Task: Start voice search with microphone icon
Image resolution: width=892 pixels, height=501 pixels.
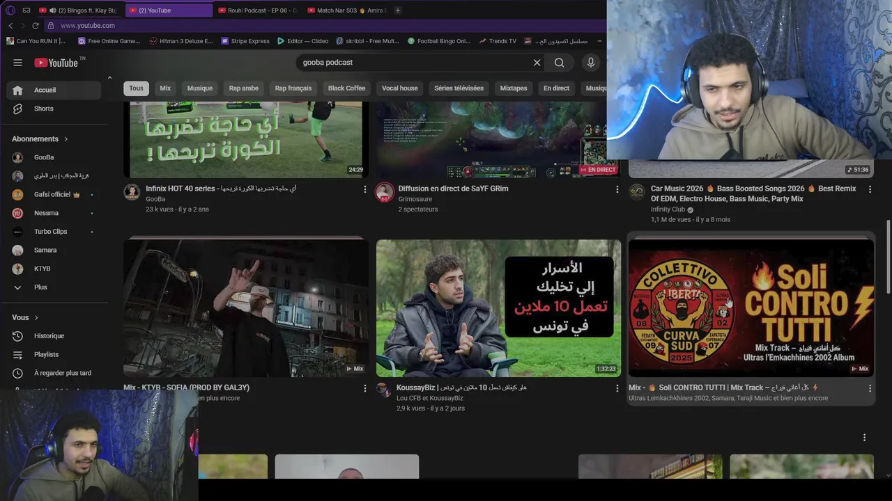Action: [x=590, y=63]
